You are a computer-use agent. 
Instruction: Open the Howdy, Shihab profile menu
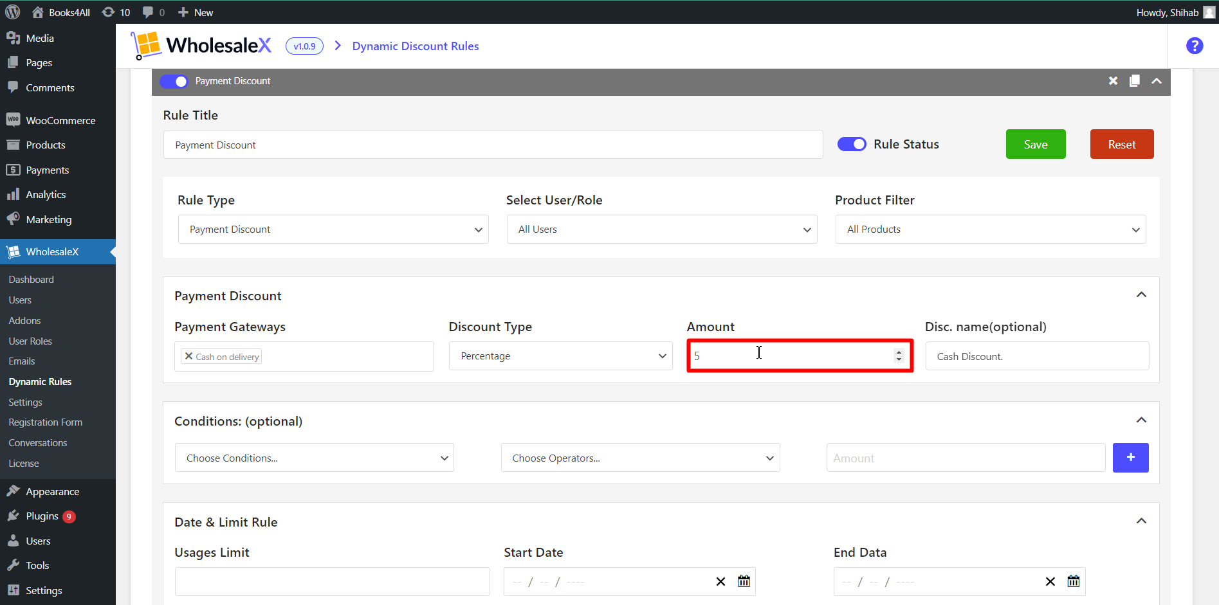(1175, 12)
